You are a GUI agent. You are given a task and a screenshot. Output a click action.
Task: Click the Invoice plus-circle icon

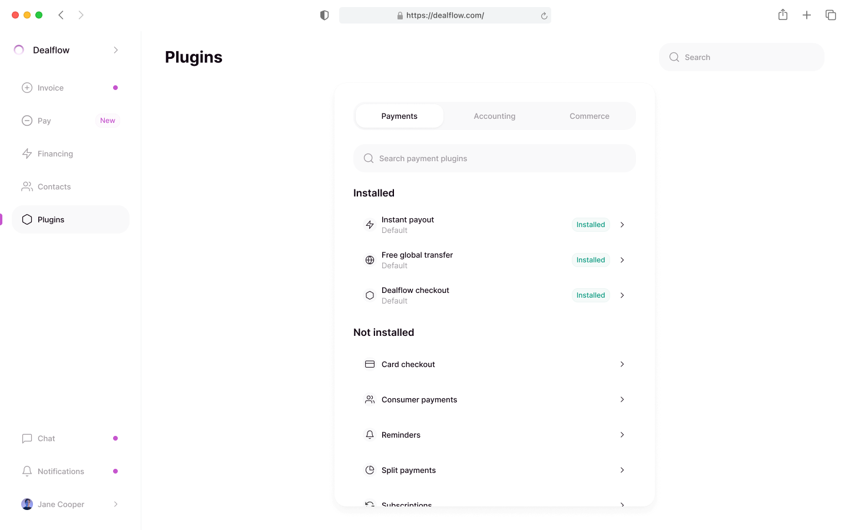pyautogui.click(x=27, y=88)
